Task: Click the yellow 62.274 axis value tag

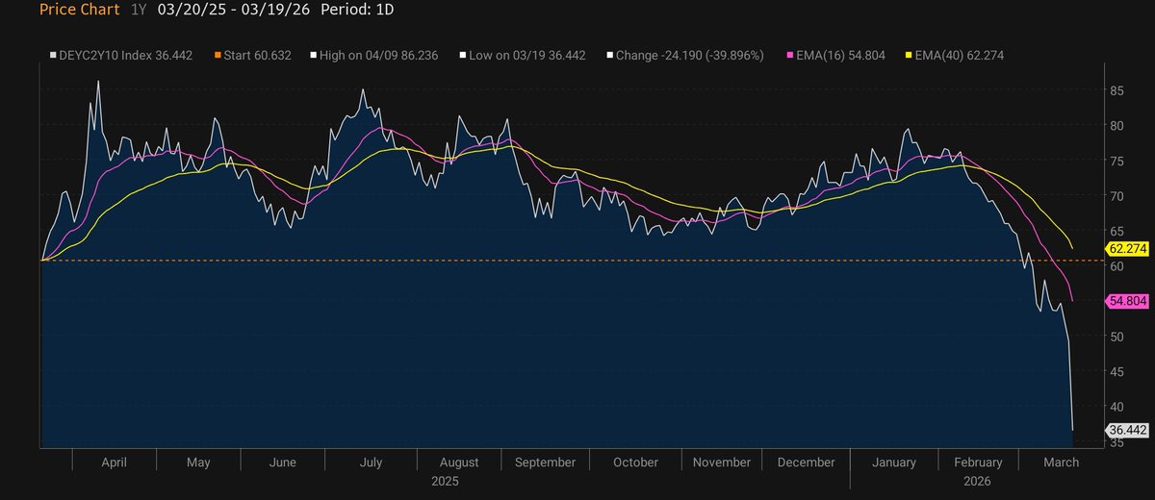Action: [x=1129, y=248]
